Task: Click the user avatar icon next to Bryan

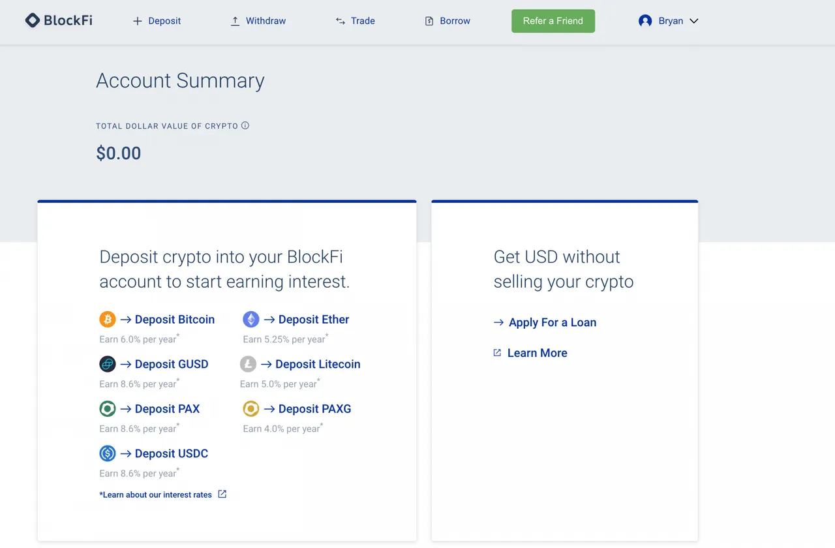Action: (x=645, y=21)
